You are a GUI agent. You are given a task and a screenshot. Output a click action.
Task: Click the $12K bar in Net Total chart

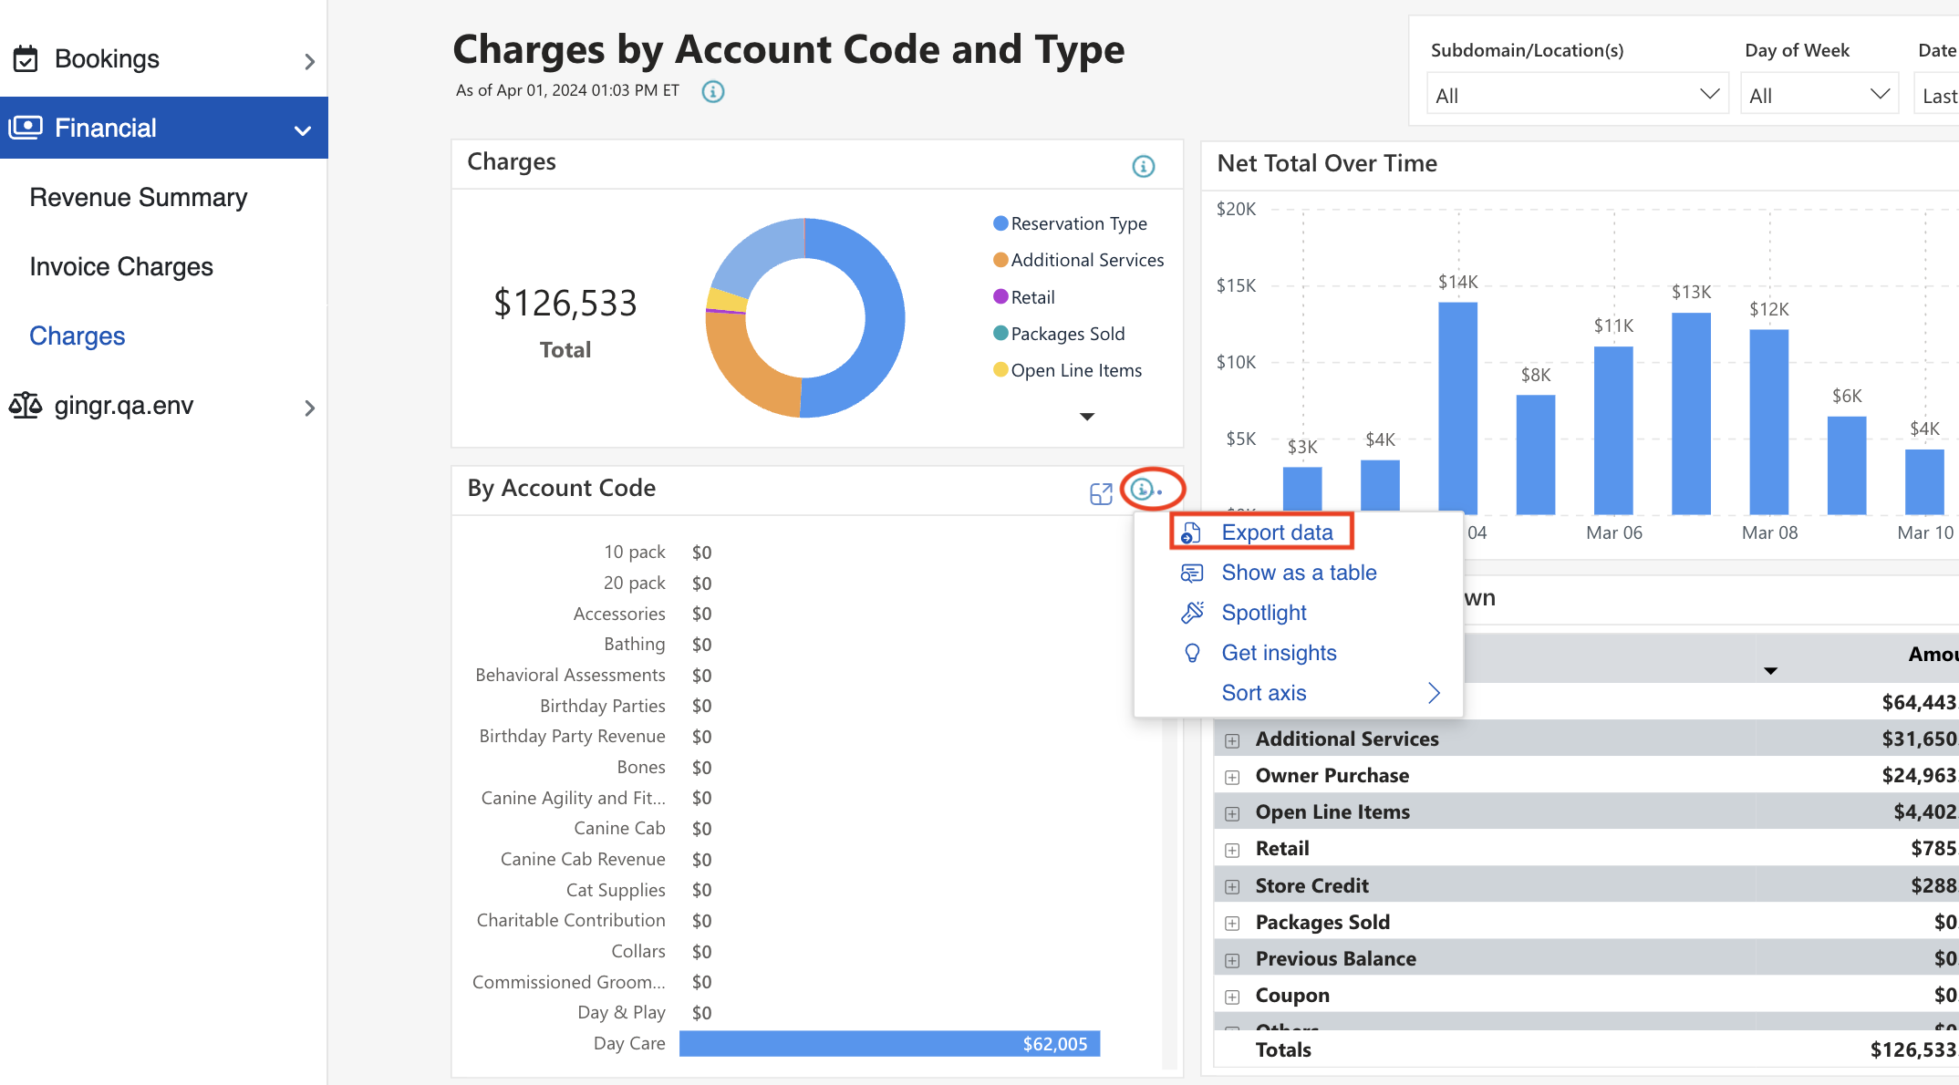[x=1769, y=422]
